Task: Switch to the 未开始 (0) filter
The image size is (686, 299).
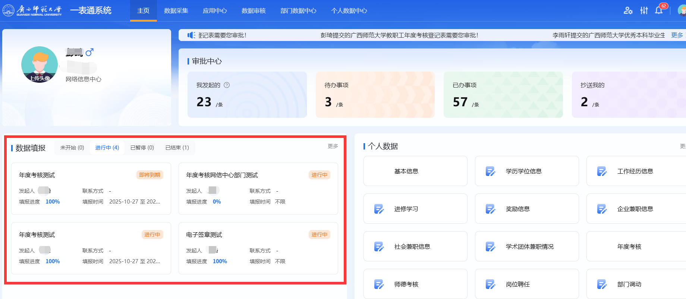Action: pos(72,148)
